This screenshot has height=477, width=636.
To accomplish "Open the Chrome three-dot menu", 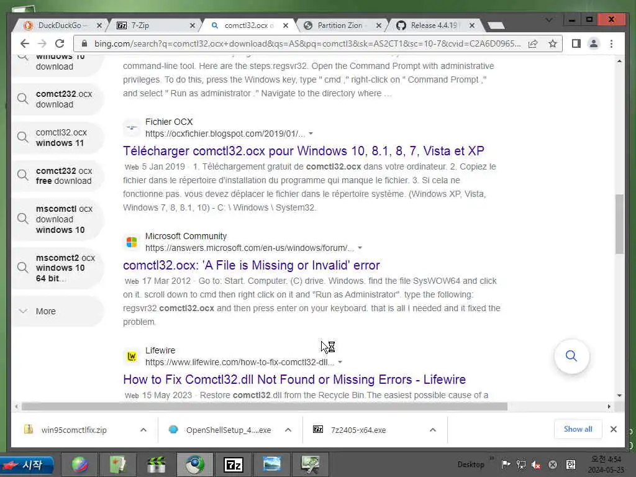I will coord(611,44).
